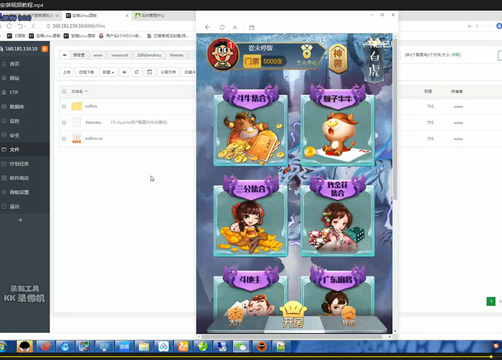Click the toolbar back arrow button
Screen dimensions: 502x360
(x=124, y=72)
